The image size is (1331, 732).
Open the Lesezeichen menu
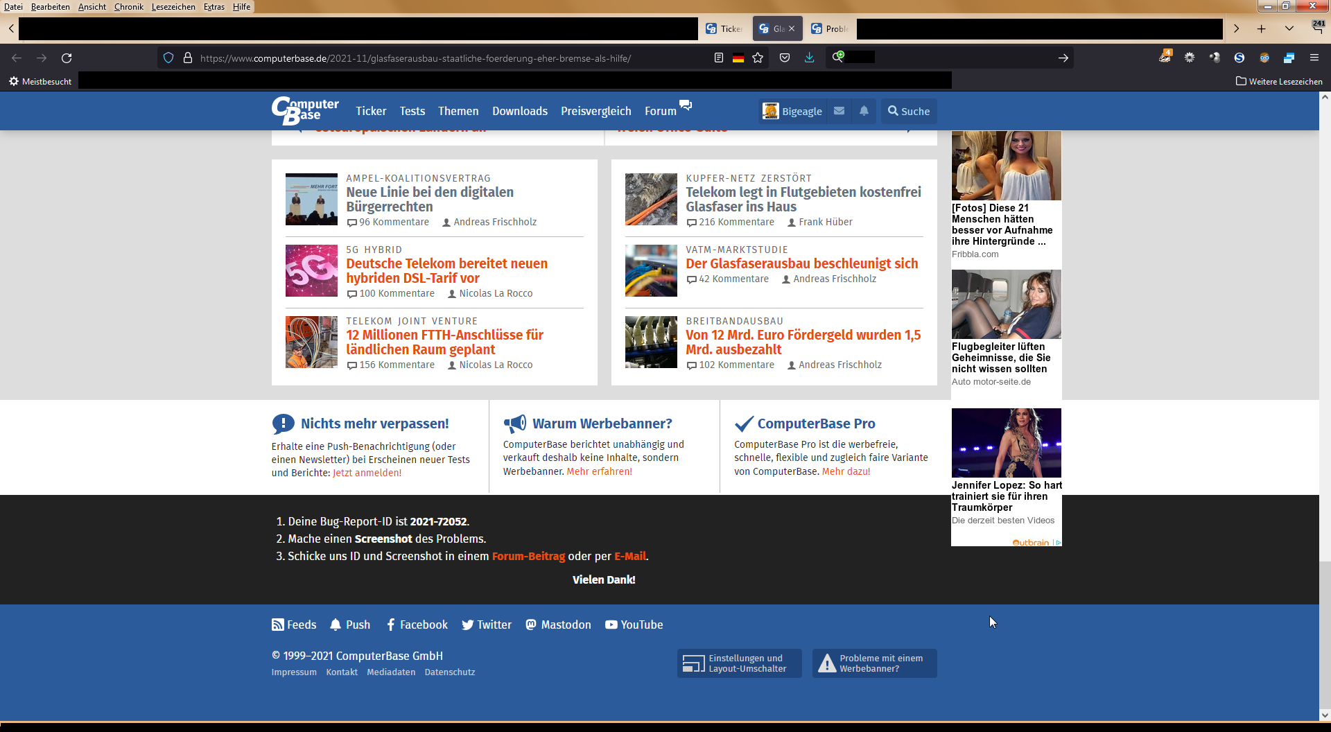pos(173,7)
